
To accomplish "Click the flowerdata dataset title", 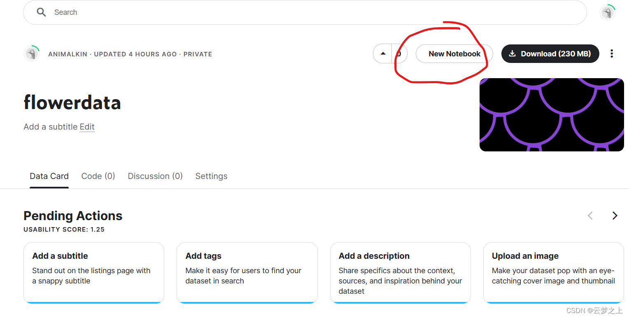I will [x=72, y=102].
